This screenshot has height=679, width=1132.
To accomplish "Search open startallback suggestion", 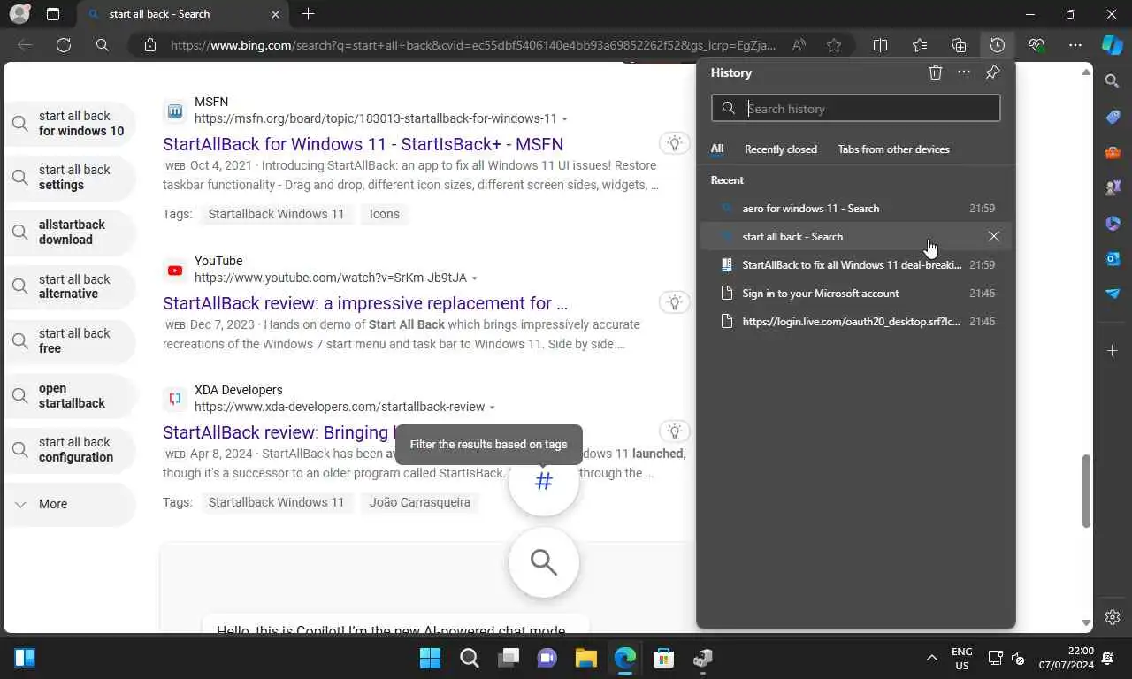I will (x=69, y=395).
